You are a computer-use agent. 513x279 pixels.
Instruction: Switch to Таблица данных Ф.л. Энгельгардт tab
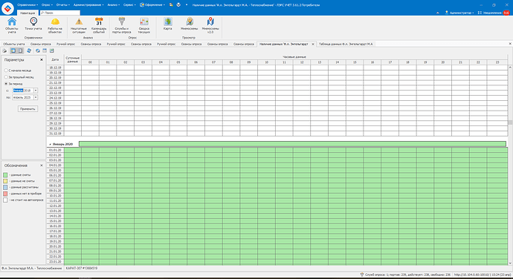point(346,44)
